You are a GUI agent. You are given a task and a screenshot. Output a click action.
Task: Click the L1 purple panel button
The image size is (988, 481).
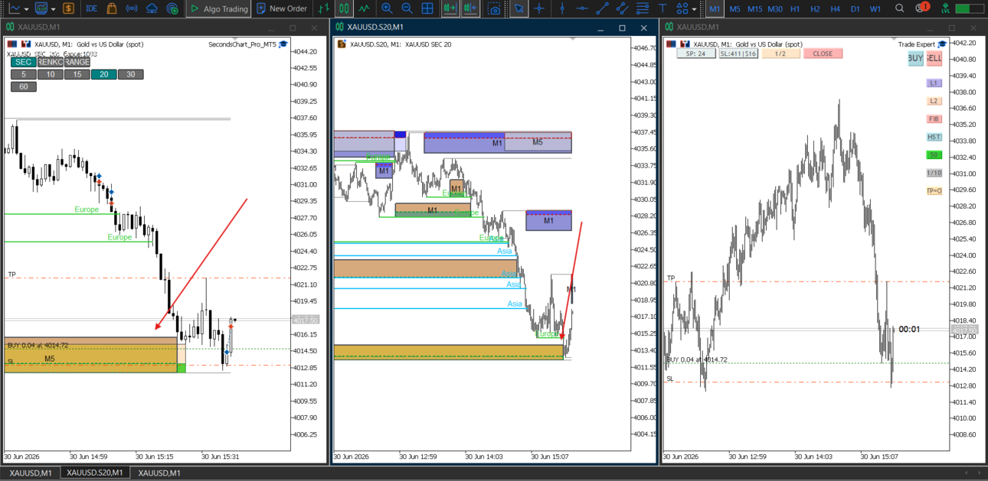pyautogui.click(x=934, y=83)
